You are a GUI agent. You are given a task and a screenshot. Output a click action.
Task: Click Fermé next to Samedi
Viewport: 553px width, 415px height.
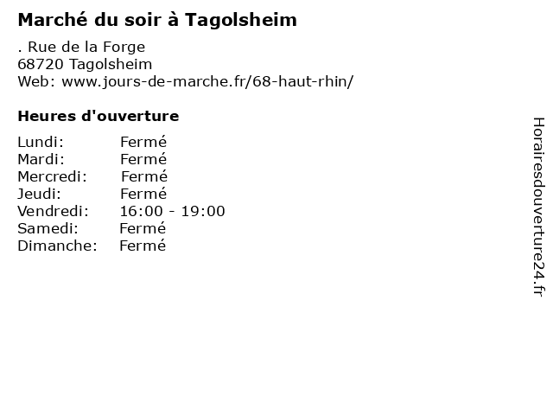tap(143, 228)
